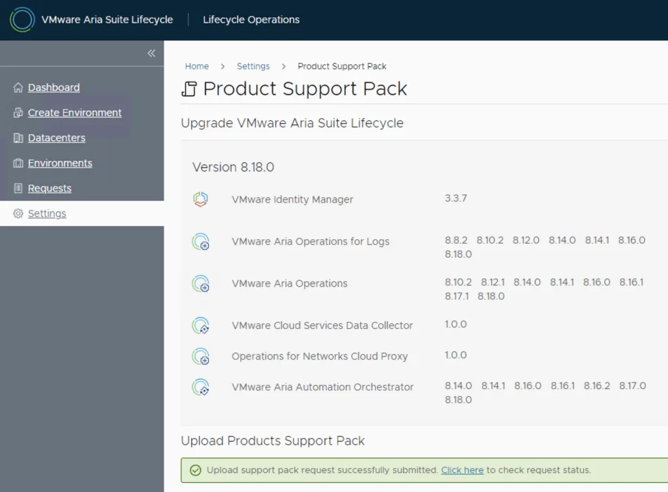The image size is (668, 492).
Task: Open 'Click here' request status link
Action: [463, 470]
